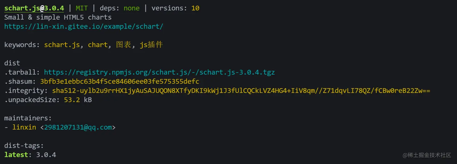
Task: Click the shasum hash value
Action: (120, 82)
